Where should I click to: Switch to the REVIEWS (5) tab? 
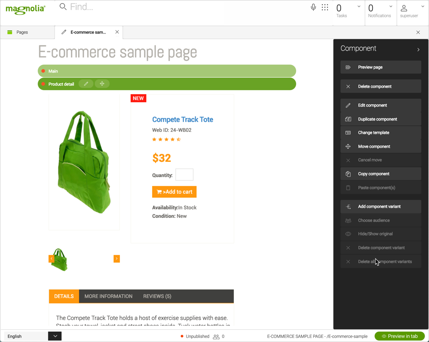[157, 296]
